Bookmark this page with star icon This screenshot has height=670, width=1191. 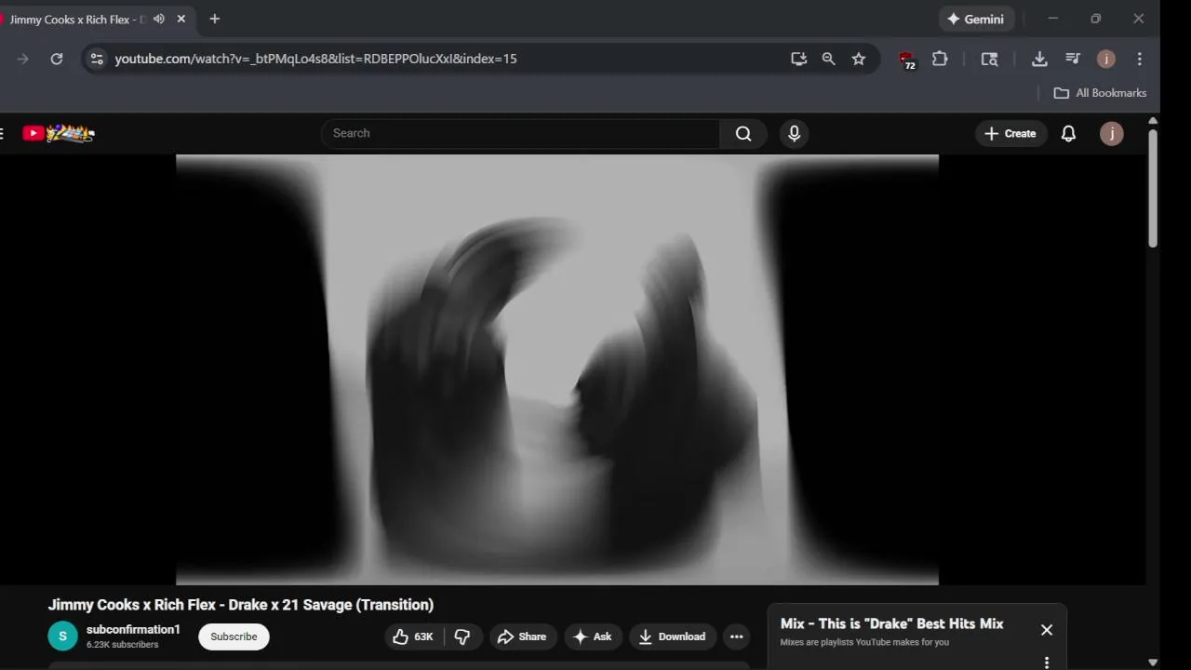[859, 59]
